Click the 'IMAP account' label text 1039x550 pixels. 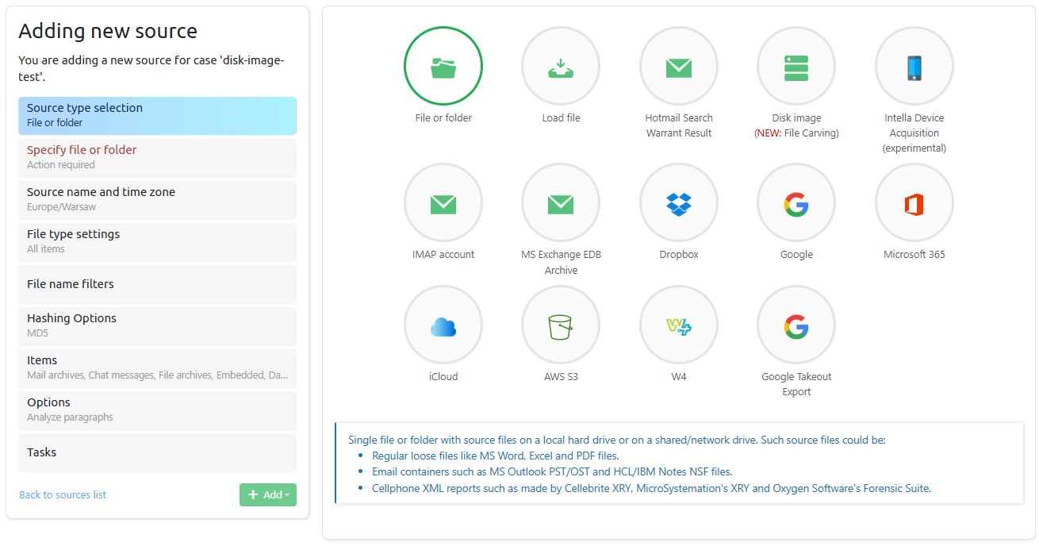443,255
